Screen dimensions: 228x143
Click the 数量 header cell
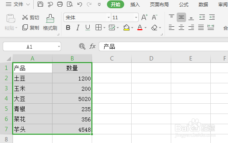point(72,68)
